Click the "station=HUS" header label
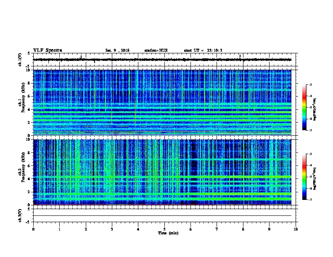 click(x=156, y=50)
